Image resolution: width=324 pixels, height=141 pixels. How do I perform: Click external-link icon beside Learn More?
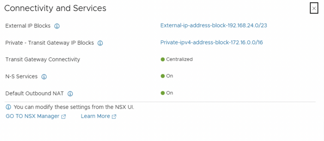point(114,116)
